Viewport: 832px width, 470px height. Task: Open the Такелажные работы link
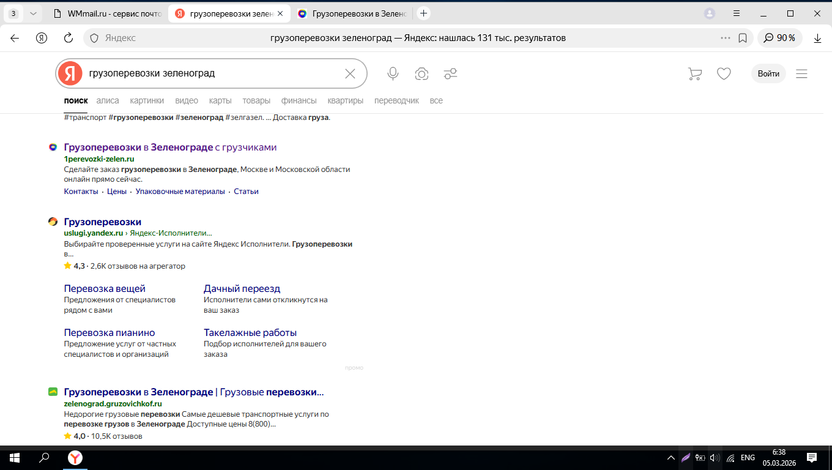point(250,333)
